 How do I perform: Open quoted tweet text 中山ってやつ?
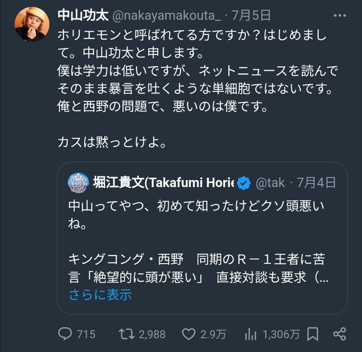196,214
